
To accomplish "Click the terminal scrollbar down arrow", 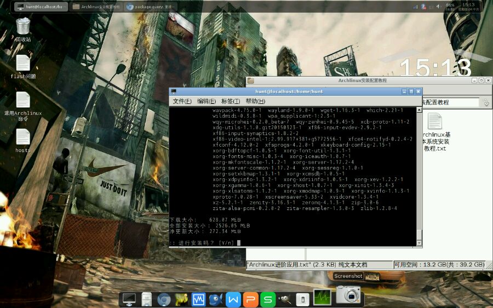I will click(x=419, y=243).
